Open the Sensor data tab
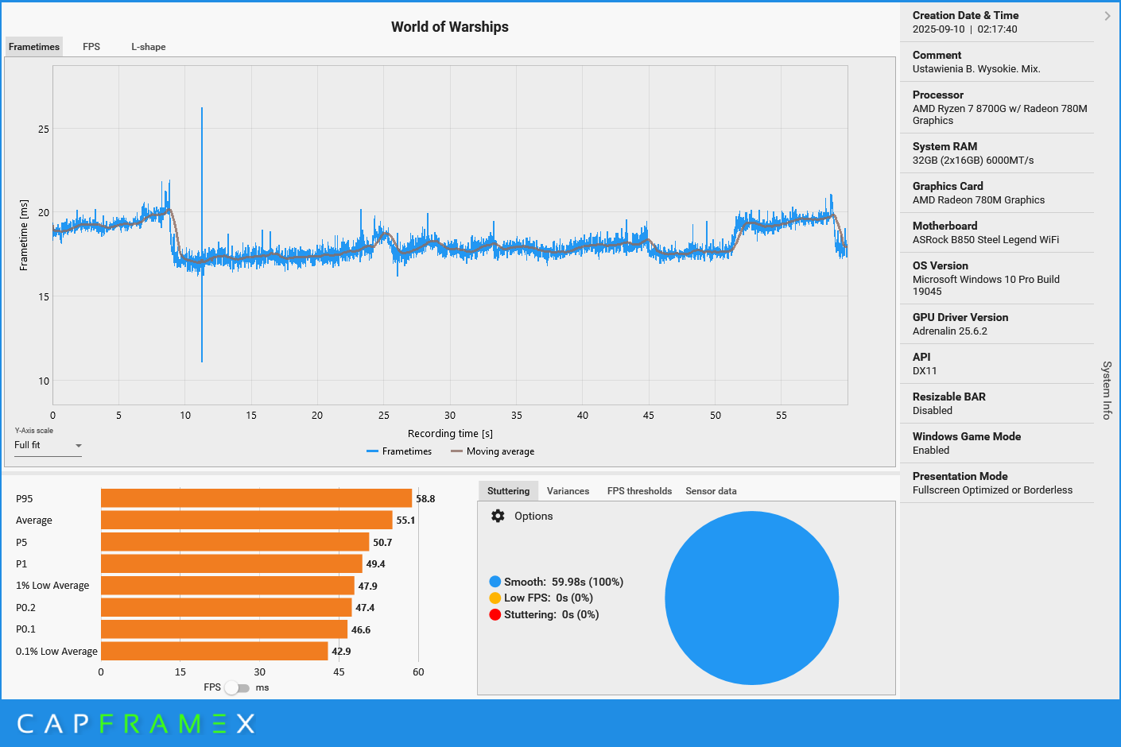 click(711, 491)
